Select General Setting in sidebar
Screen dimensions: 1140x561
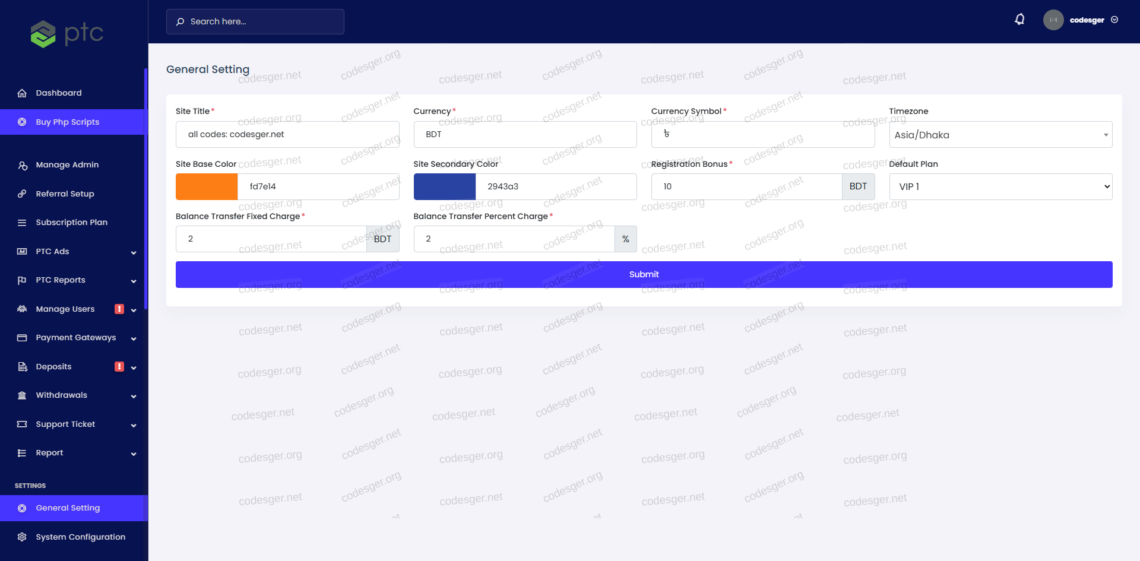tap(68, 508)
